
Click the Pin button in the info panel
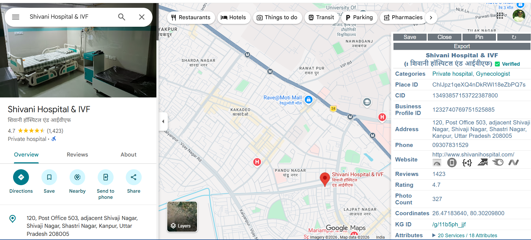(479, 37)
